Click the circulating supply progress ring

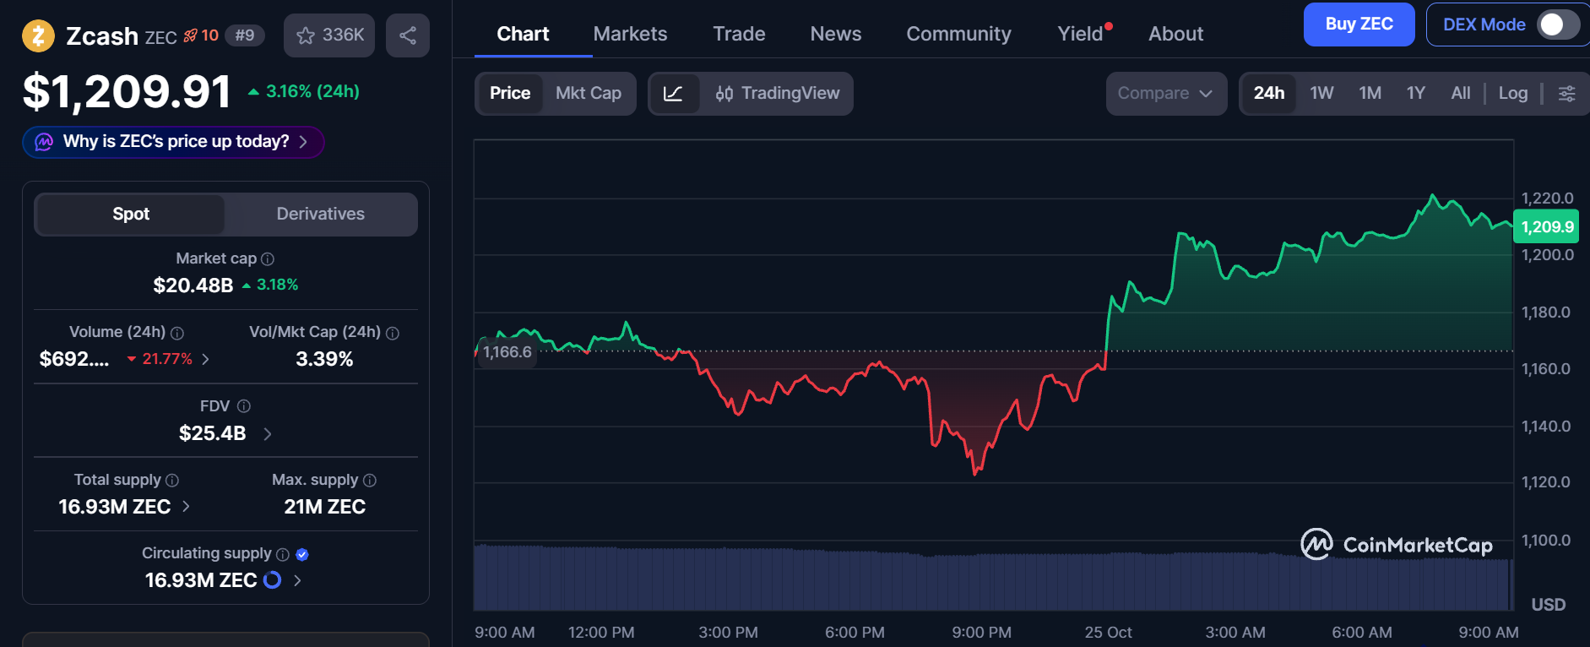pos(273,580)
